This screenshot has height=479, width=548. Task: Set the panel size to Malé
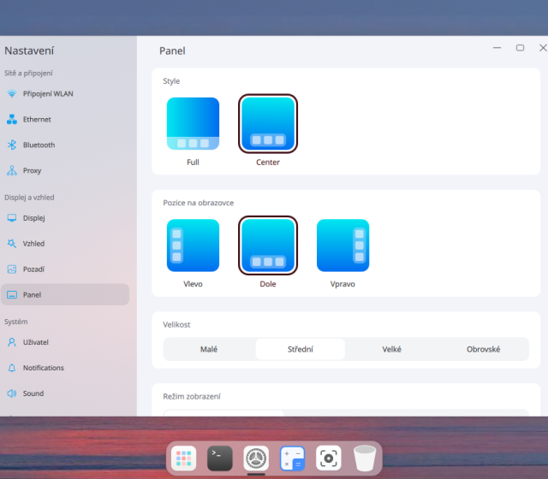click(x=209, y=349)
